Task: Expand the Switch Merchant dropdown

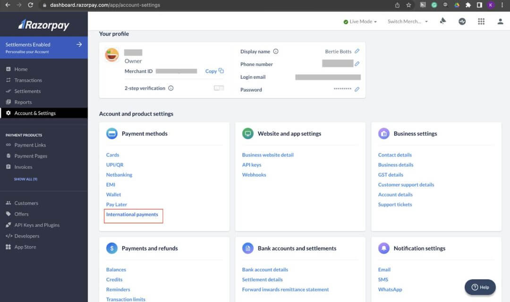Action: pyautogui.click(x=407, y=22)
